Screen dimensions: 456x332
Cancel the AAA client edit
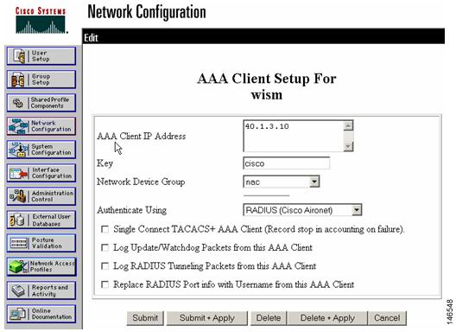click(x=387, y=318)
